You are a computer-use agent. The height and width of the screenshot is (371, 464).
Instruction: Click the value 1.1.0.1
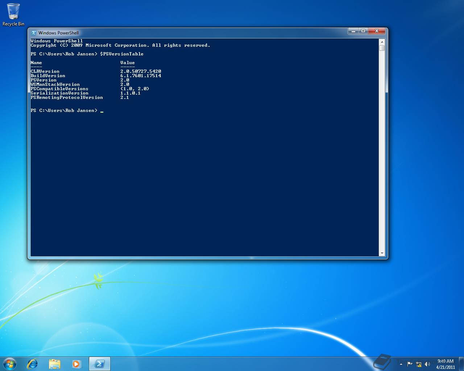click(x=130, y=93)
